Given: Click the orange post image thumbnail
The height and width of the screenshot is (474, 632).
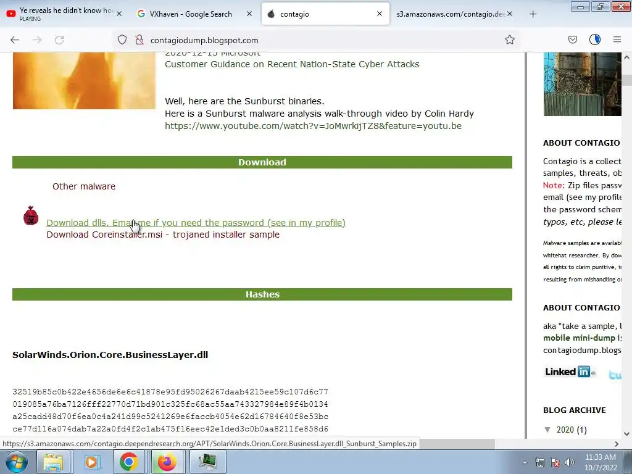Looking at the screenshot, I should [84, 81].
